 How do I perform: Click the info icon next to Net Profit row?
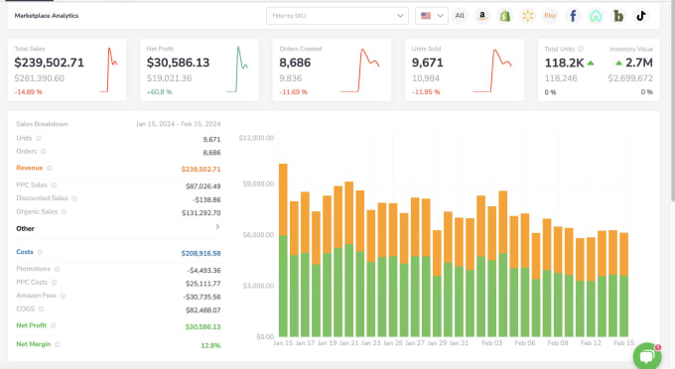pyautogui.click(x=54, y=325)
